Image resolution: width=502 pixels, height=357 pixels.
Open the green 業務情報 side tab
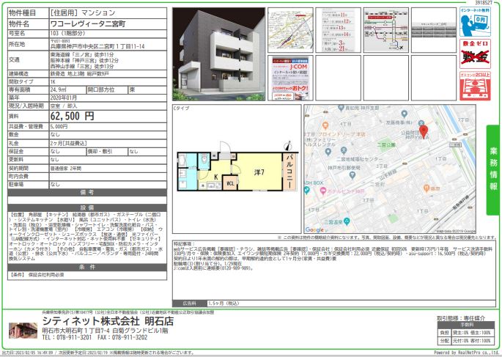pos(493,169)
